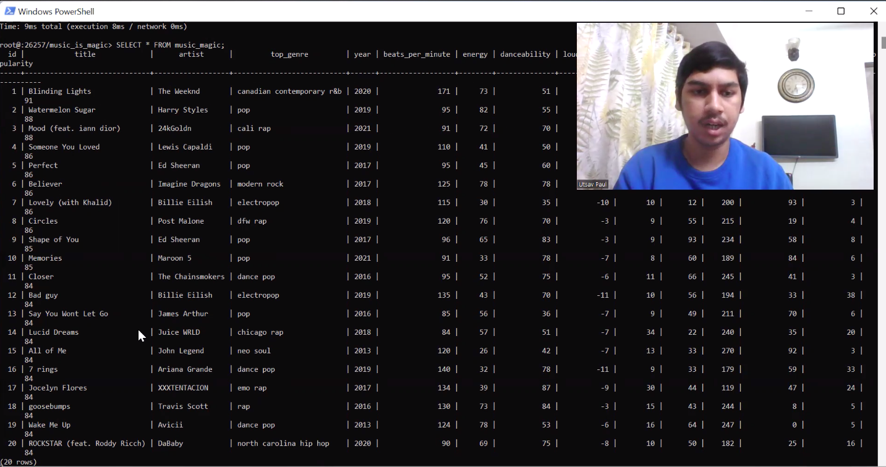Click 'modern rock' genre cell
Screen dimensions: 886x467
click(260, 184)
